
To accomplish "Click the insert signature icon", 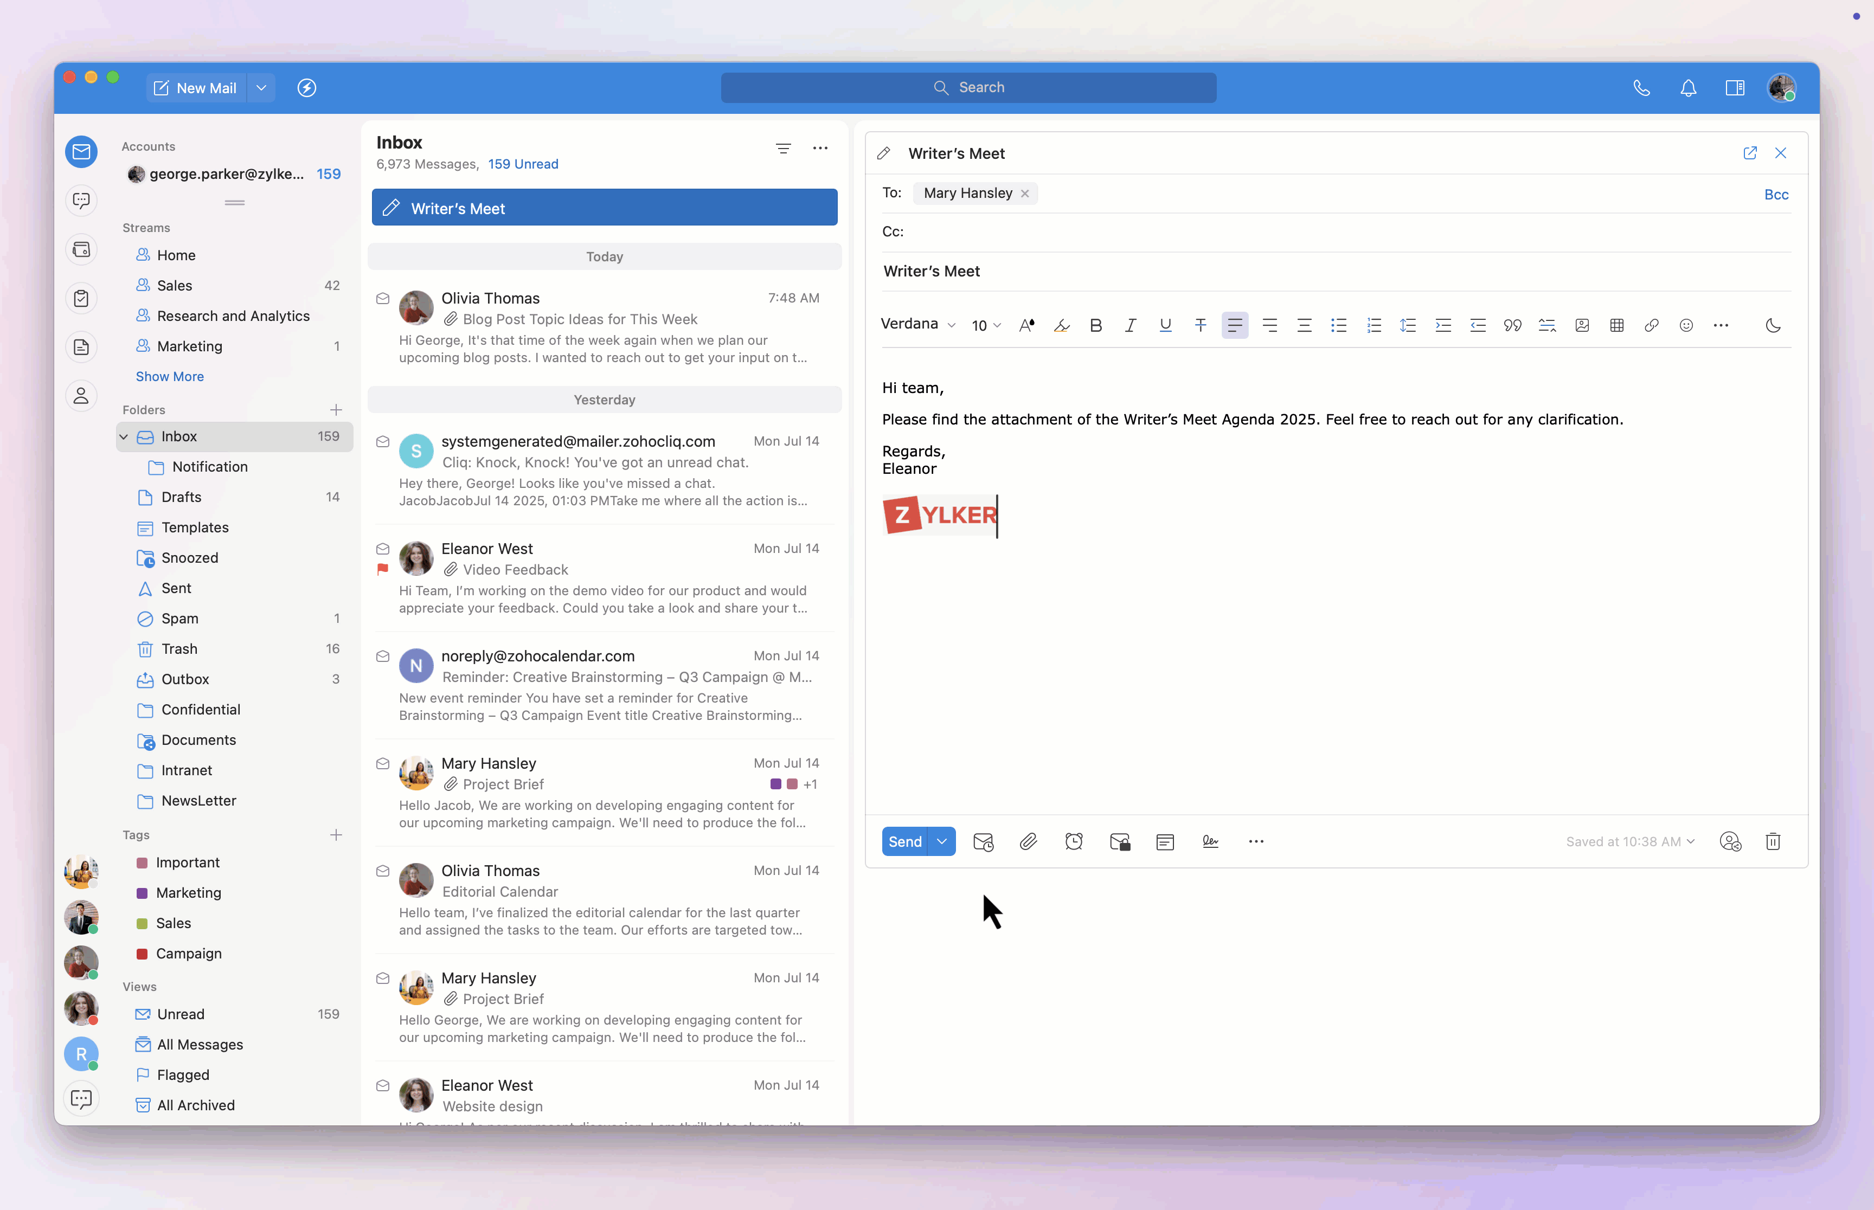I will click(x=1210, y=841).
